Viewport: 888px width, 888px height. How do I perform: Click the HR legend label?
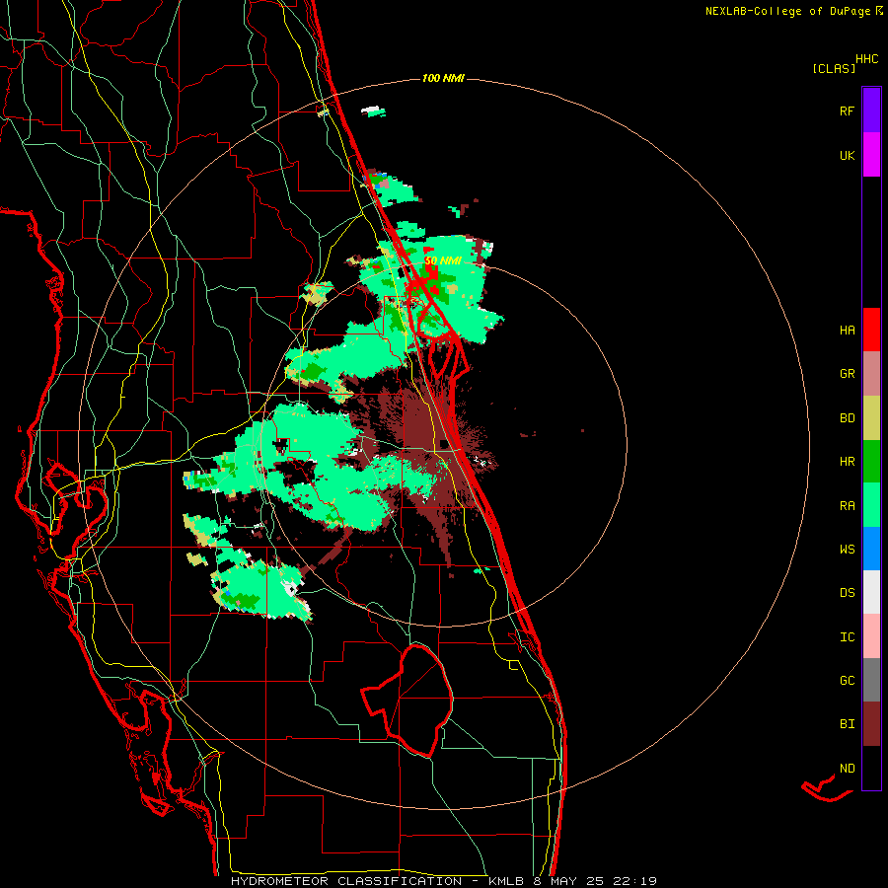848,462
